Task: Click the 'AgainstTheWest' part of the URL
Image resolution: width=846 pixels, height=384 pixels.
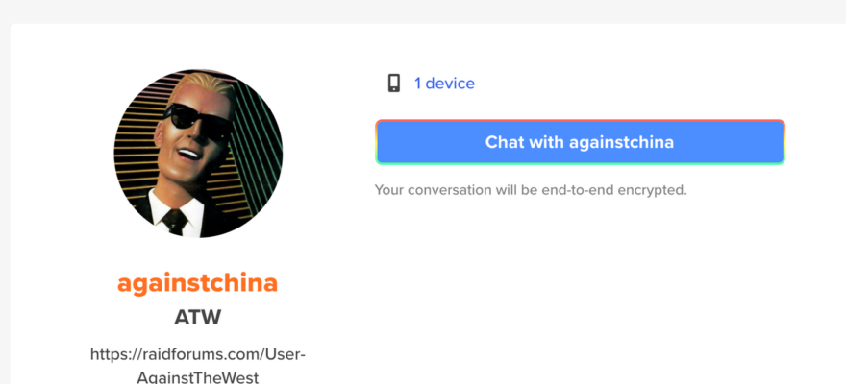Action: [x=197, y=377]
